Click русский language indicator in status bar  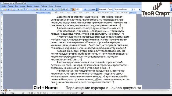click(74, 93)
